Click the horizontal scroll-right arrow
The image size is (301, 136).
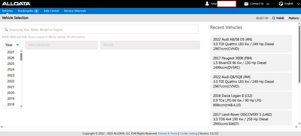(296, 127)
